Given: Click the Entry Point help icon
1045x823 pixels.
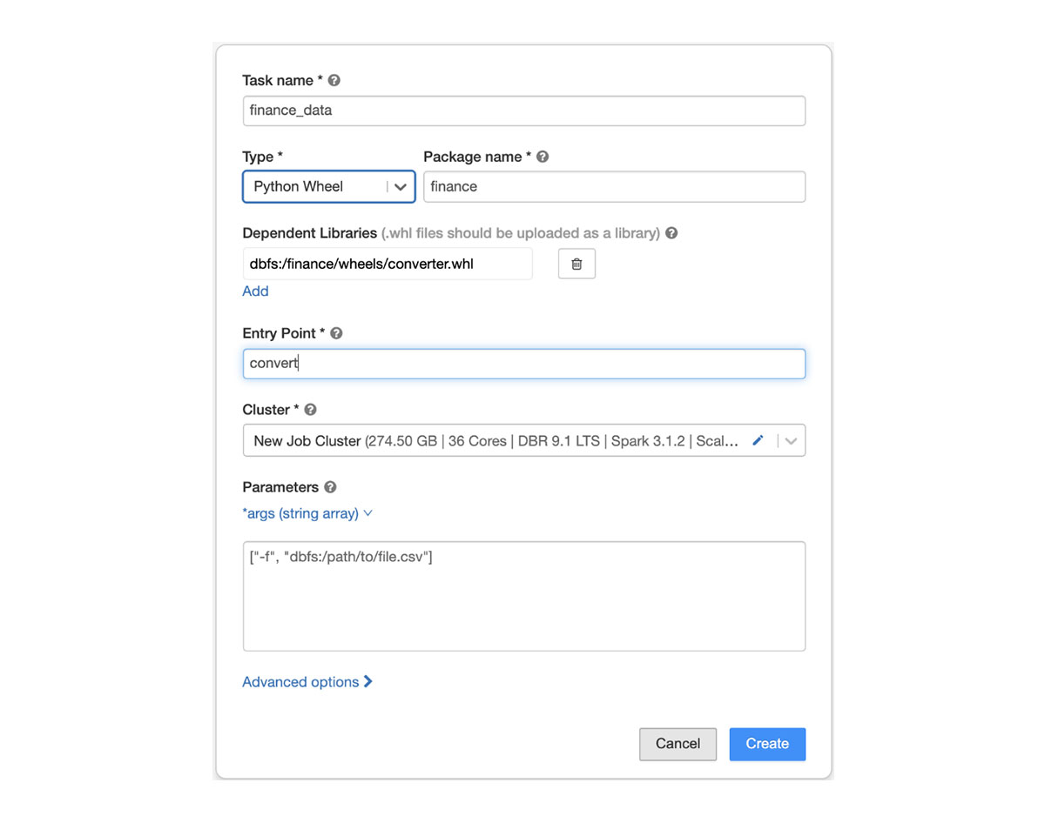Looking at the screenshot, I should (x=336, y=333).
